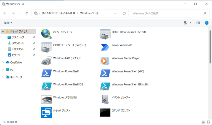The height and width of the screenshot is (125, 212).
Task: Switch to details view icon in status bar
Action: click(x=203, y=122)
